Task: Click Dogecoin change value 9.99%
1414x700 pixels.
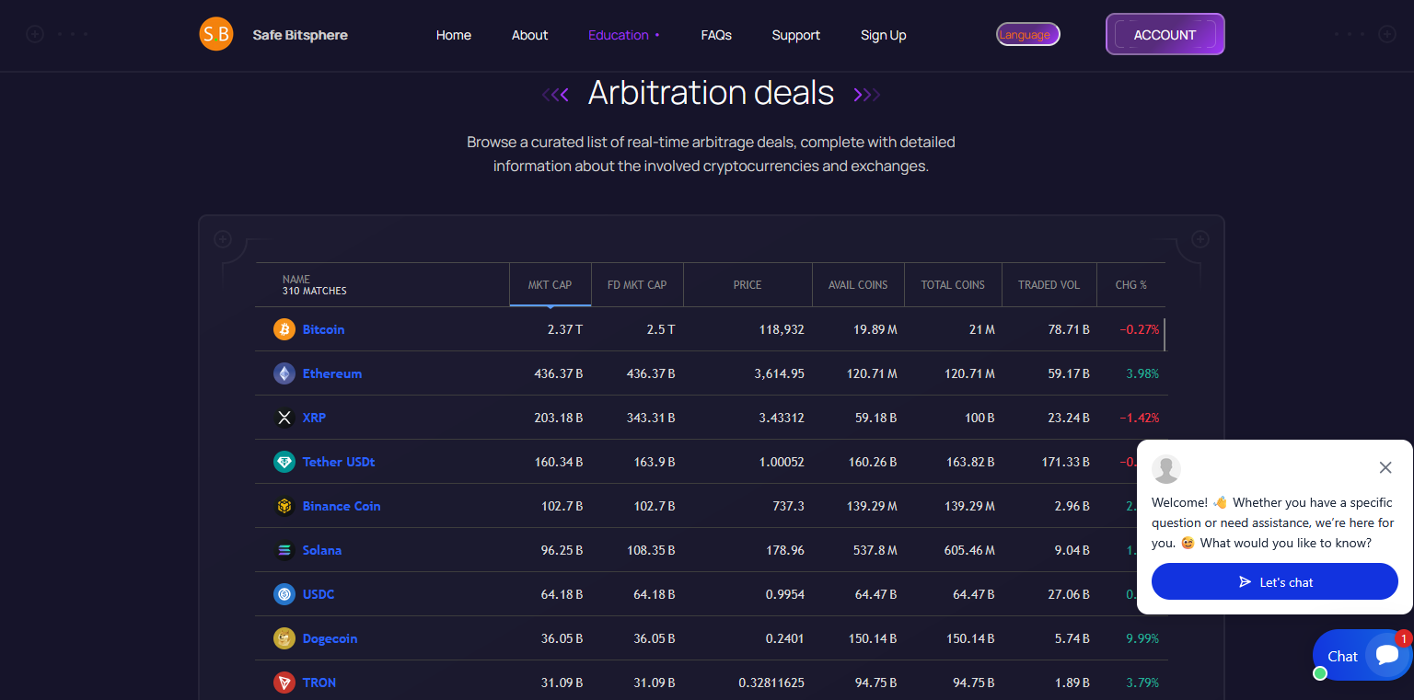Action: [1142, 638]
